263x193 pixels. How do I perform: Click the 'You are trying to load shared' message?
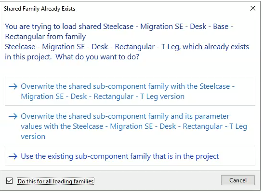tap(53, 27)
